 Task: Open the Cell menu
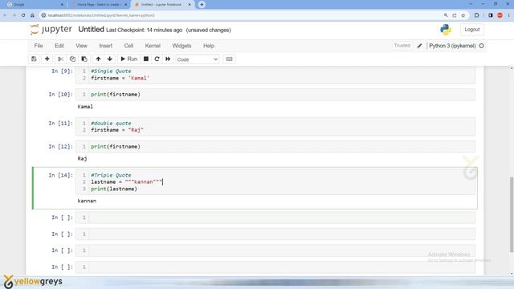coord(128,46)
